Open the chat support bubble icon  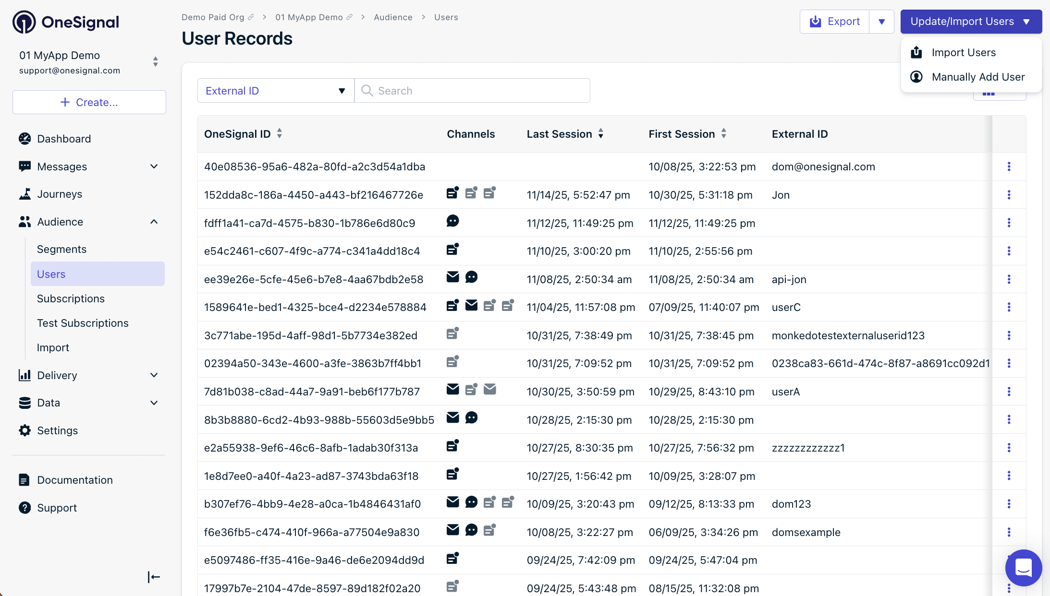click(1023, 568)
